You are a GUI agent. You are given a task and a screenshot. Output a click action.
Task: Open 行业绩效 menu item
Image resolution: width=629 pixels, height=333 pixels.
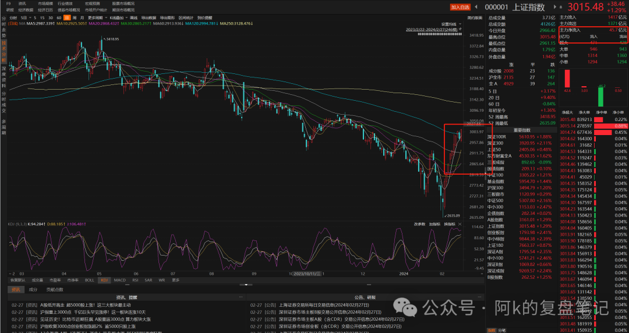pyautogui.click(x=65, y=3)
